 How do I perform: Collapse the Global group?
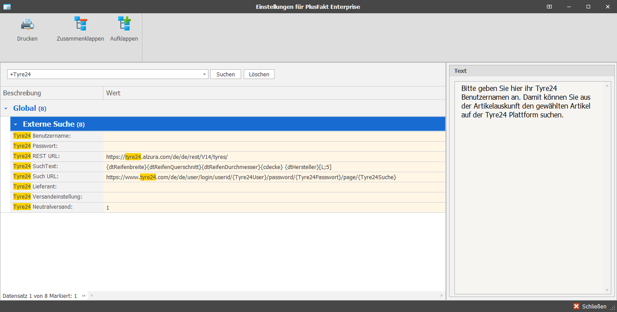tap(6, 109)
